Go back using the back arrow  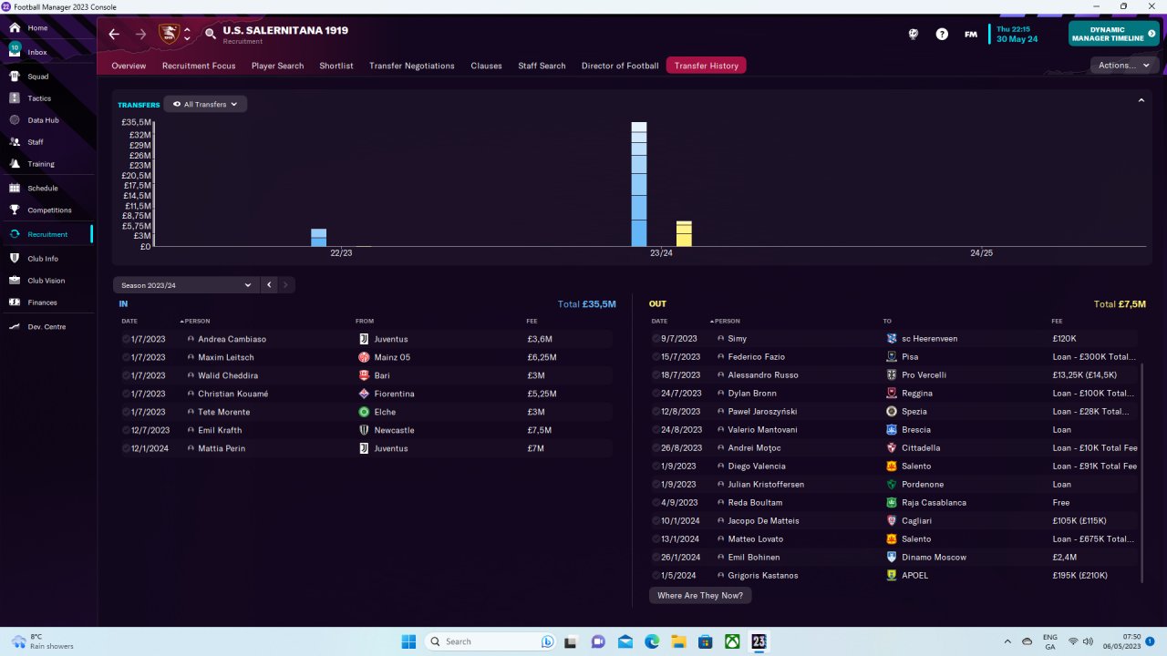pos(114,34)
